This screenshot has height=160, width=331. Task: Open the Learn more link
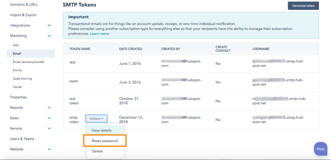(100, 33)
